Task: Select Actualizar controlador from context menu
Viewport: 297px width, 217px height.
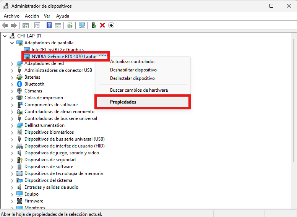Action: coord(132,62)
